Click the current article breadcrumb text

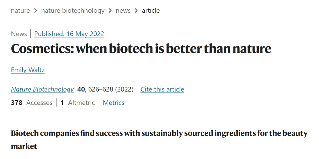pos(151,11)
